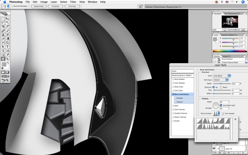This screenshot has width=248, height=155.
Task: Select the Blur tool
Action: (3, 43)
